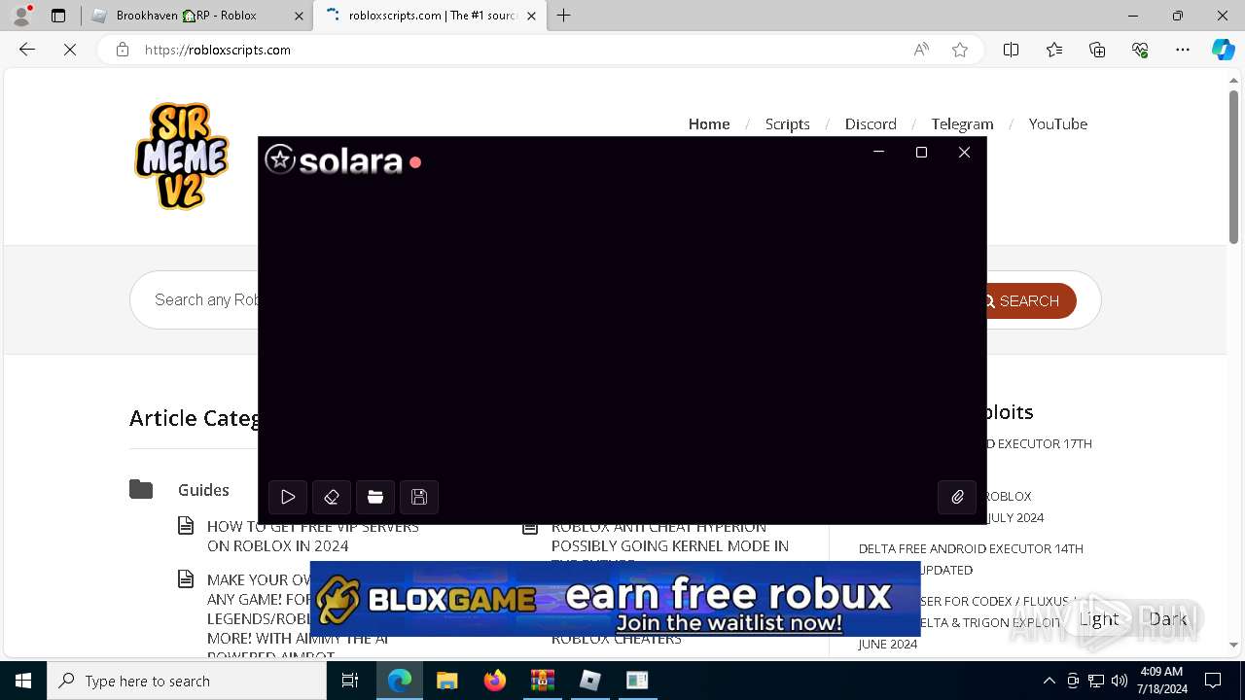
Task: Launch Firefox from the taskbar
Action: coord(495,681)
